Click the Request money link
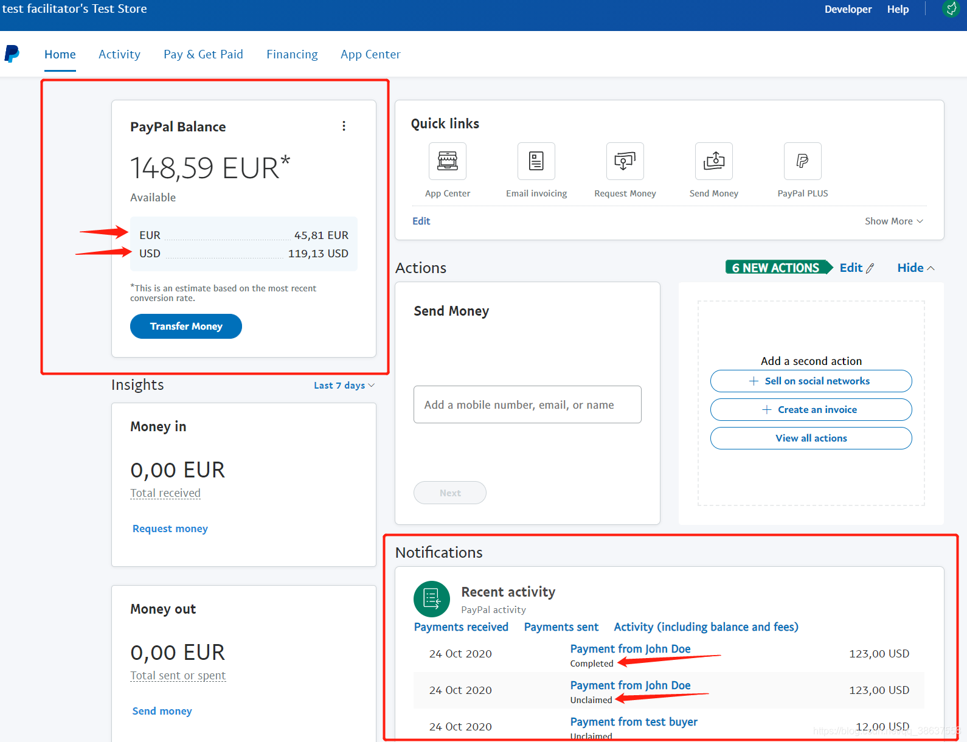The width and height of the screenshot is (967, 742). click(x=170, y=529)
